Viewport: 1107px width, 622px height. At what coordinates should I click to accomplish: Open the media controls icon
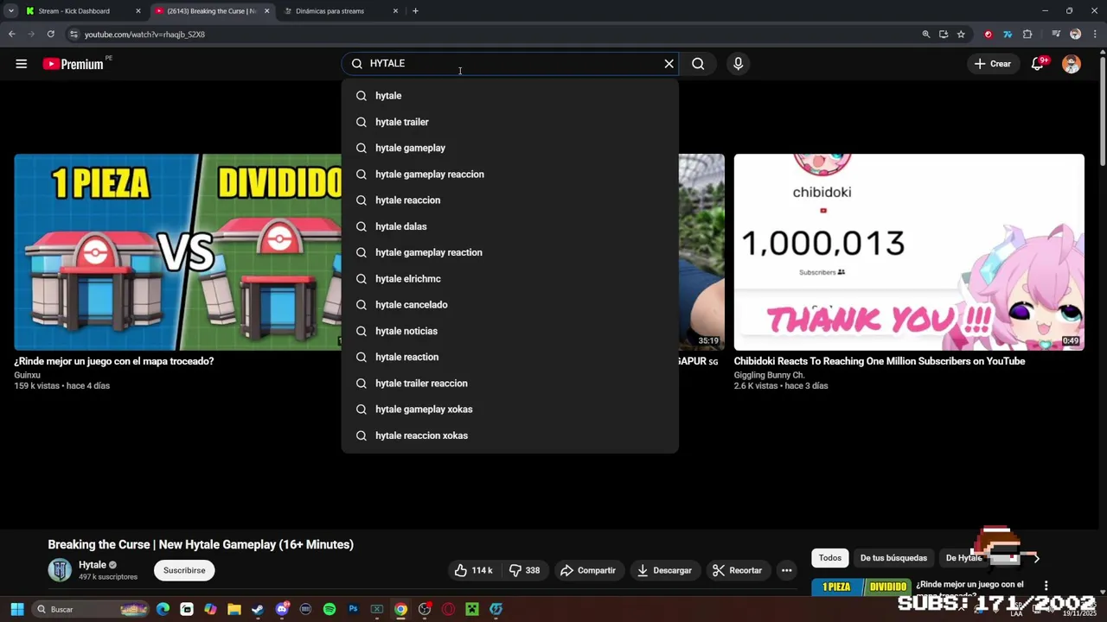(x=1056, y=35)
